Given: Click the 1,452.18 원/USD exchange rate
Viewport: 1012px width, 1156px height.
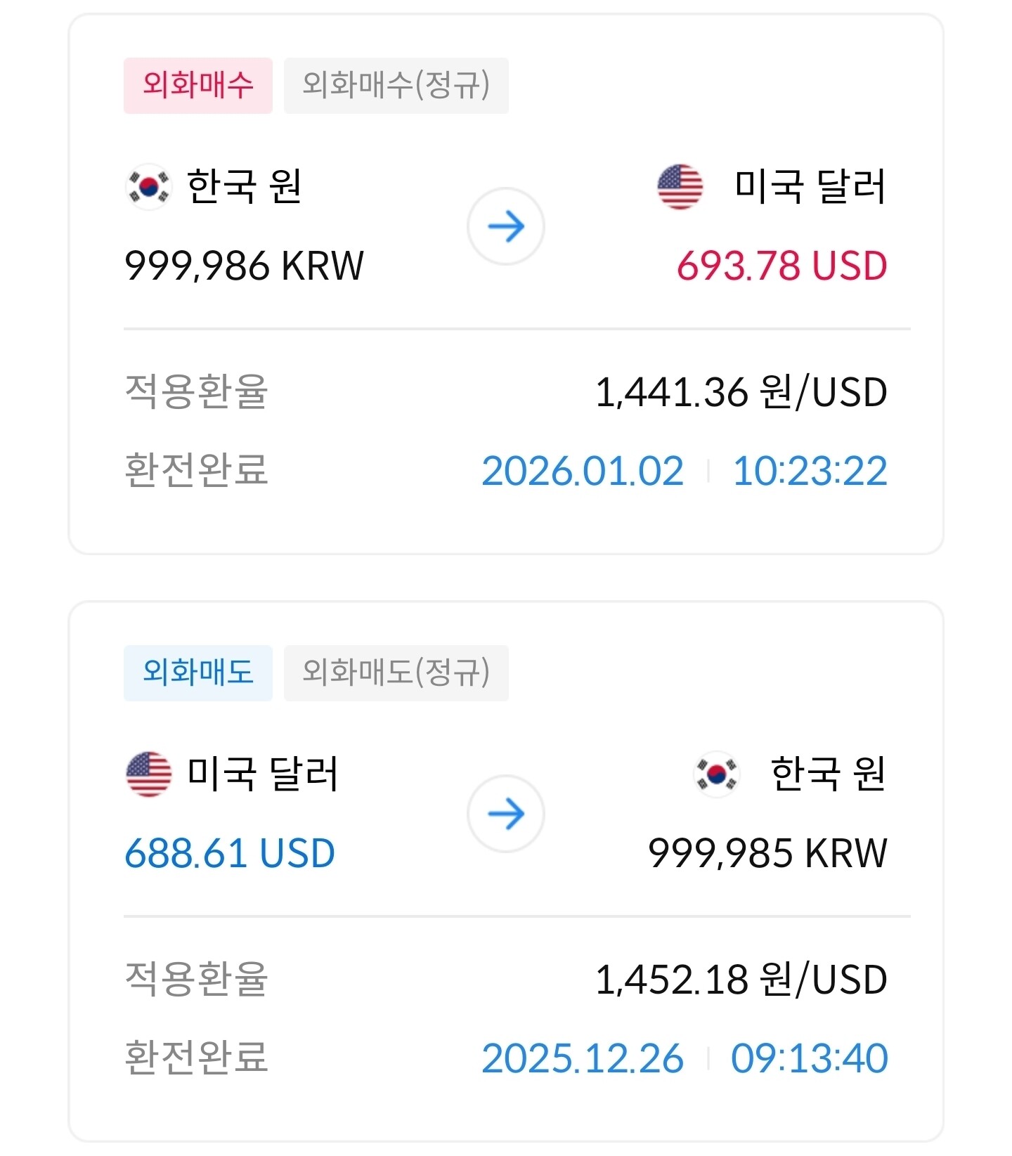Looking at the screenshot, I should click(x=741, y=980).
